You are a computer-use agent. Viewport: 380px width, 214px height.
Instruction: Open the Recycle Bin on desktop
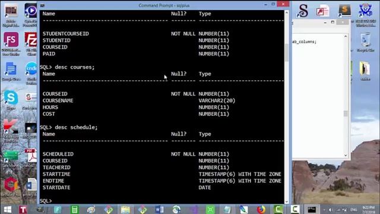point(365,42)
